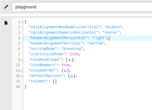
Task: Click the "defaultOptions" key
Action: pos(46,76)
